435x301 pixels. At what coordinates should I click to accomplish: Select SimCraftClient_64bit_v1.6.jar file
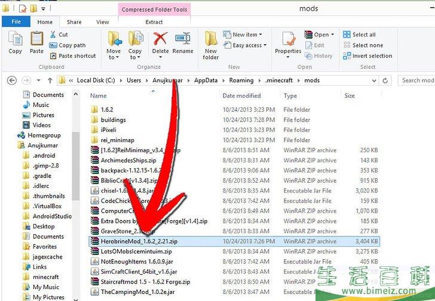[134, 272]
